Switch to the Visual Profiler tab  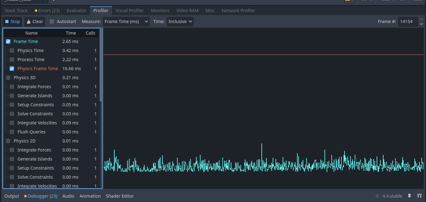pos(130,11)
